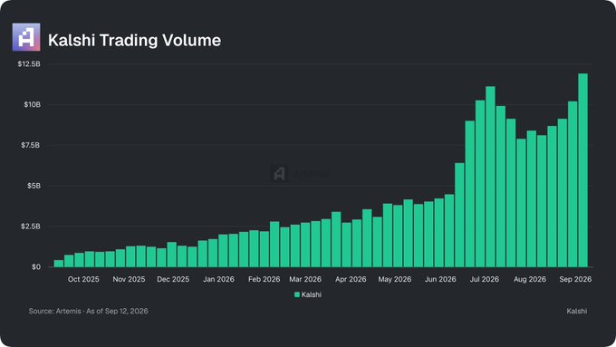Click the first, shortest bar at the chart's left

pyautogui.click(x=59, y=264)
